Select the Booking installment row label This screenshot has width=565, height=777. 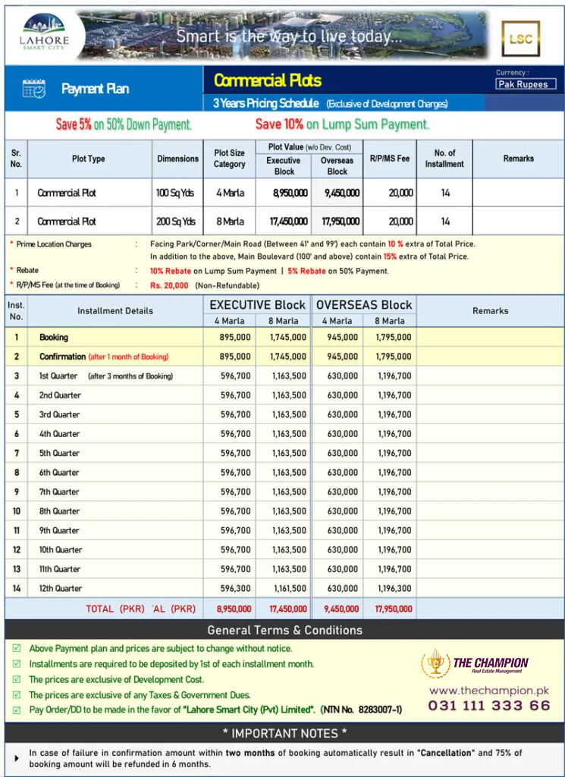54,338
